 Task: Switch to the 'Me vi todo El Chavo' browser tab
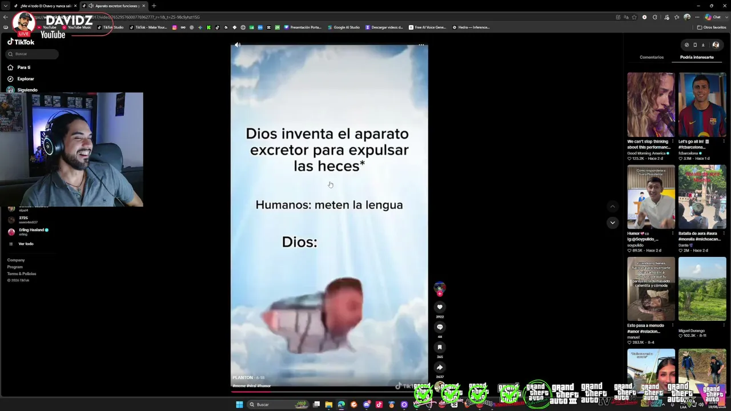[45, 6]
